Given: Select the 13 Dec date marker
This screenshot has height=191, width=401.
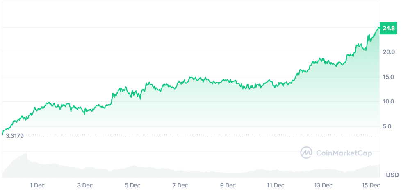Looking at the screenshot, I should (x=324, y=185).
